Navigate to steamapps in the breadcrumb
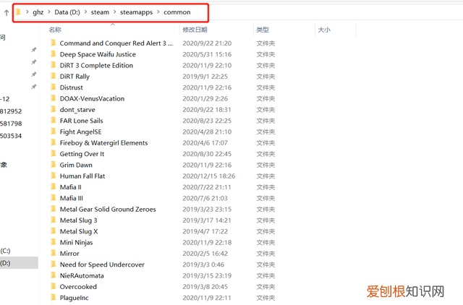The height and width of the screenshot is (305, 463). (135, 12)
